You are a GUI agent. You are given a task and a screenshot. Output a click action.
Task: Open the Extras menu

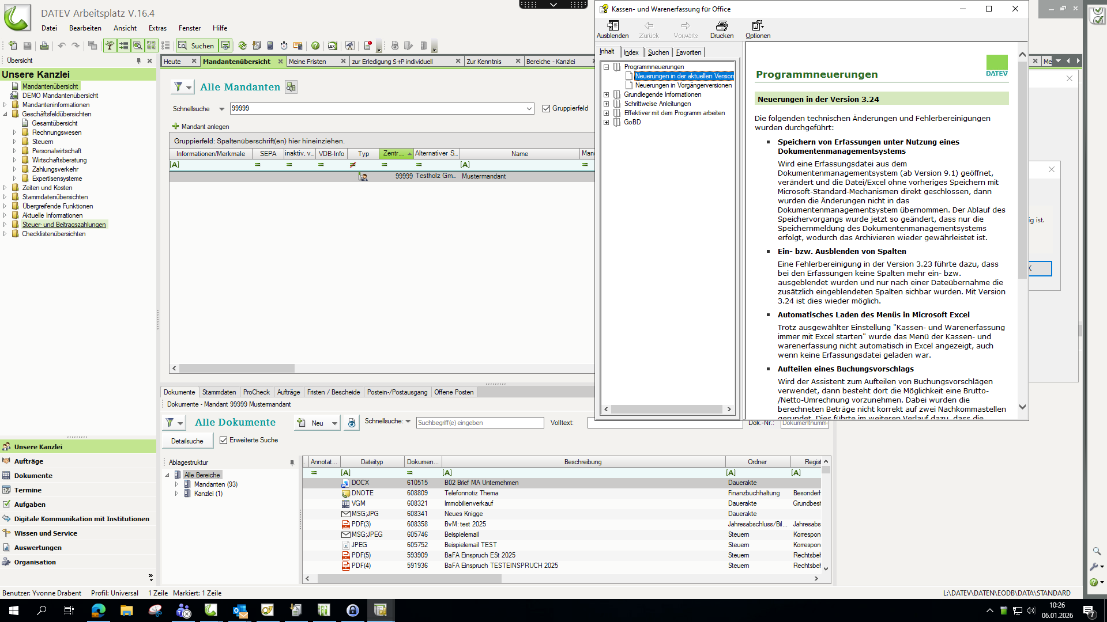coord(157,28)
